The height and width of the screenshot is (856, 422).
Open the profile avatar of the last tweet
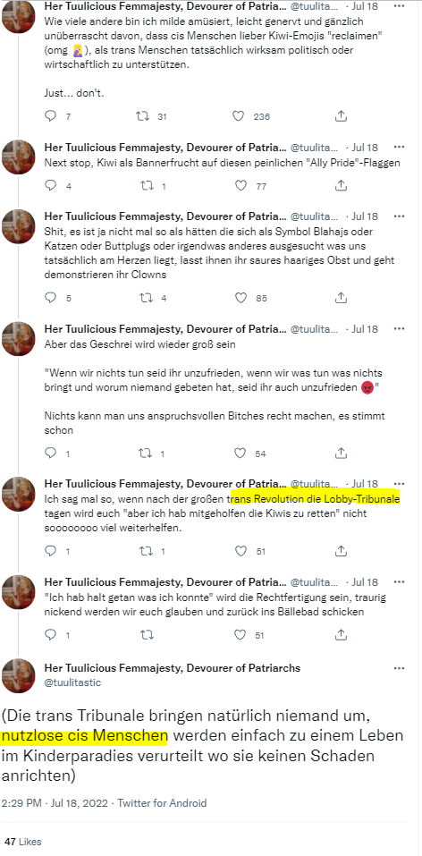click(x=19, y=676)
